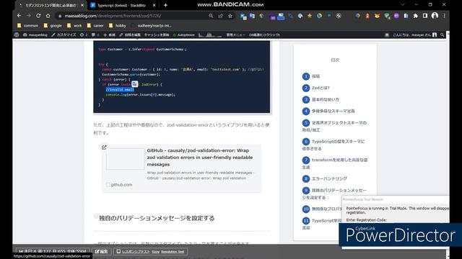Open the home page icon
The image size is (462, 259).
pyautogui.click(x=48, y=16)
